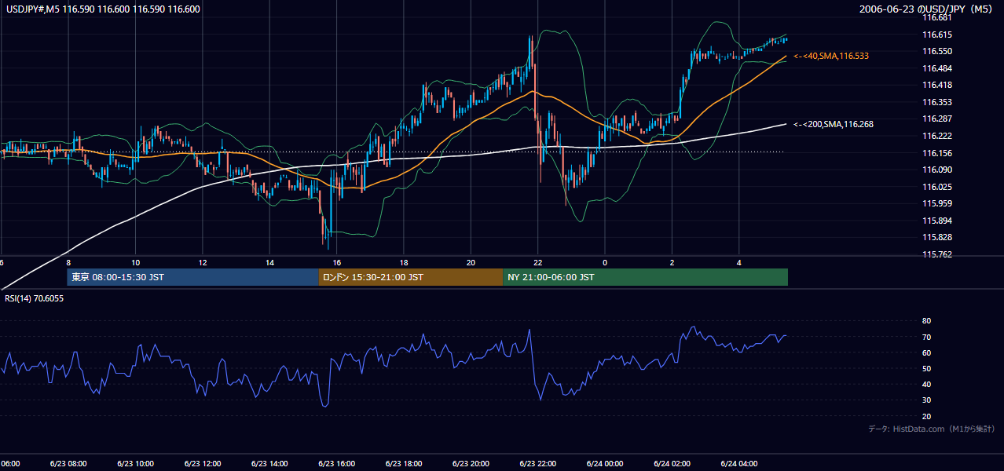Screen dimensions: 1004x471
Task: Click the price axis value 116.353
Action: click(936, 102)
